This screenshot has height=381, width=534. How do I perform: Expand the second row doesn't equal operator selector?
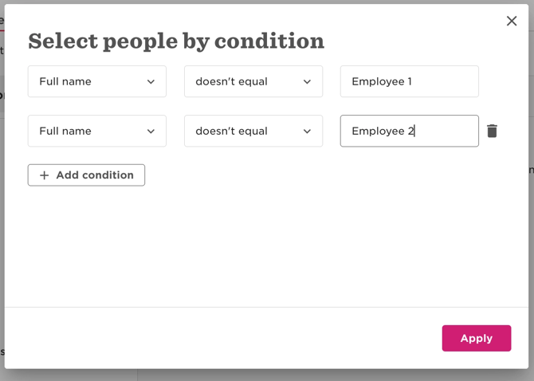pyautogui.click(x=253, y=131)
